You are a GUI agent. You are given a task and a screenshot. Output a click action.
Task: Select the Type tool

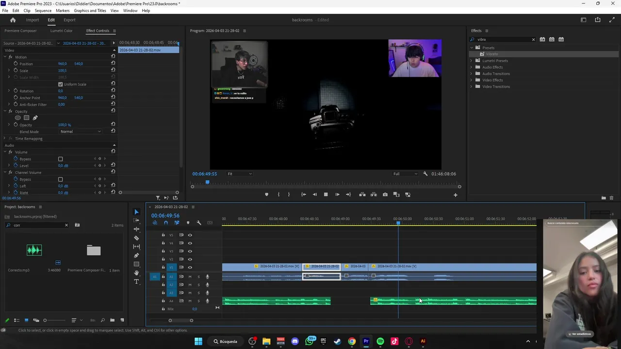[136, 282]
